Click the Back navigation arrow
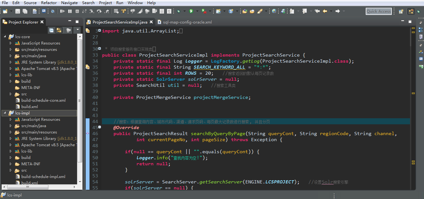The image size is (424, 199). coord(325,11)
